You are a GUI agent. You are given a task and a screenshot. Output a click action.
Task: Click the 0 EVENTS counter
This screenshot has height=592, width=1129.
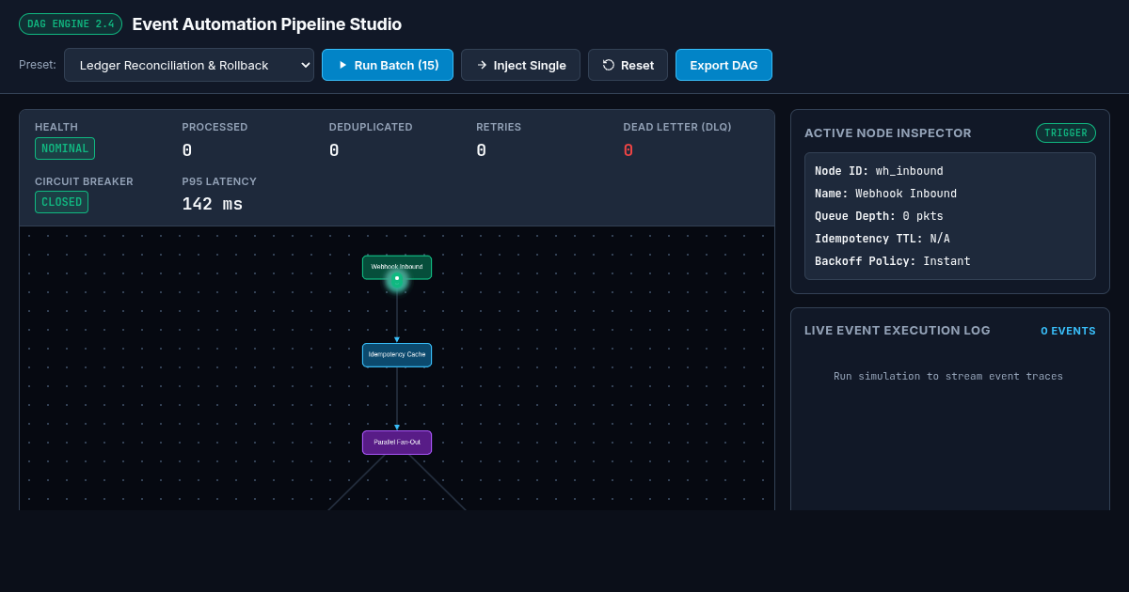coord(1068,331)
